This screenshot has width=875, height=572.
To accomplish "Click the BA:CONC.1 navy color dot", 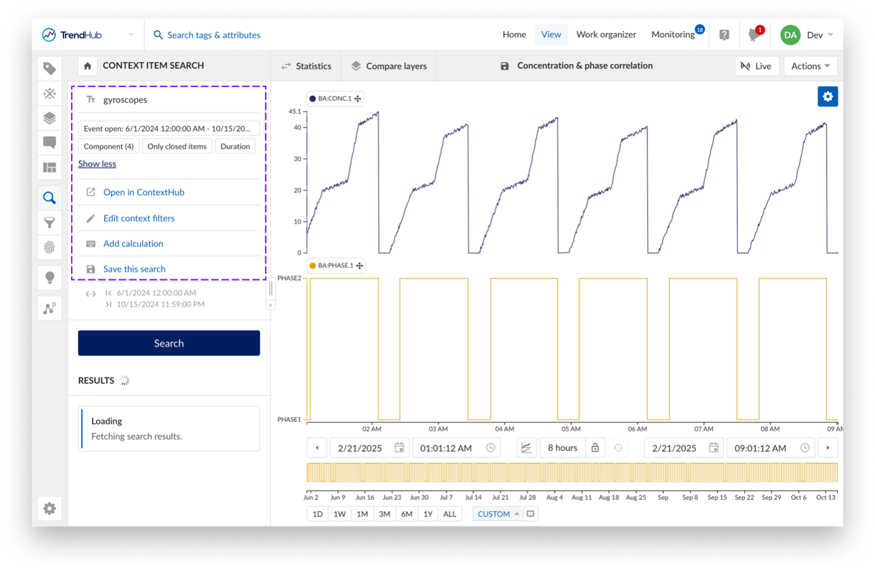I will click(313, 98).
